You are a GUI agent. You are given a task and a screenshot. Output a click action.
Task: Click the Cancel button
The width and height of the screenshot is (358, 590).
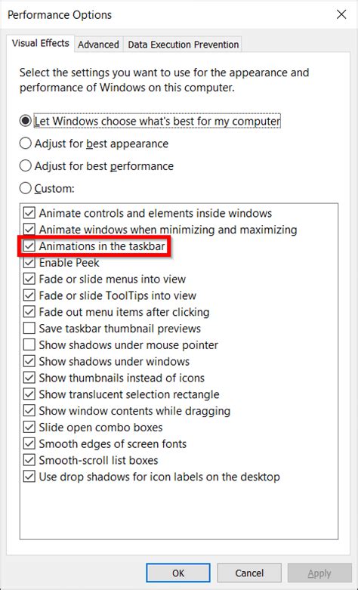point(249,573)
